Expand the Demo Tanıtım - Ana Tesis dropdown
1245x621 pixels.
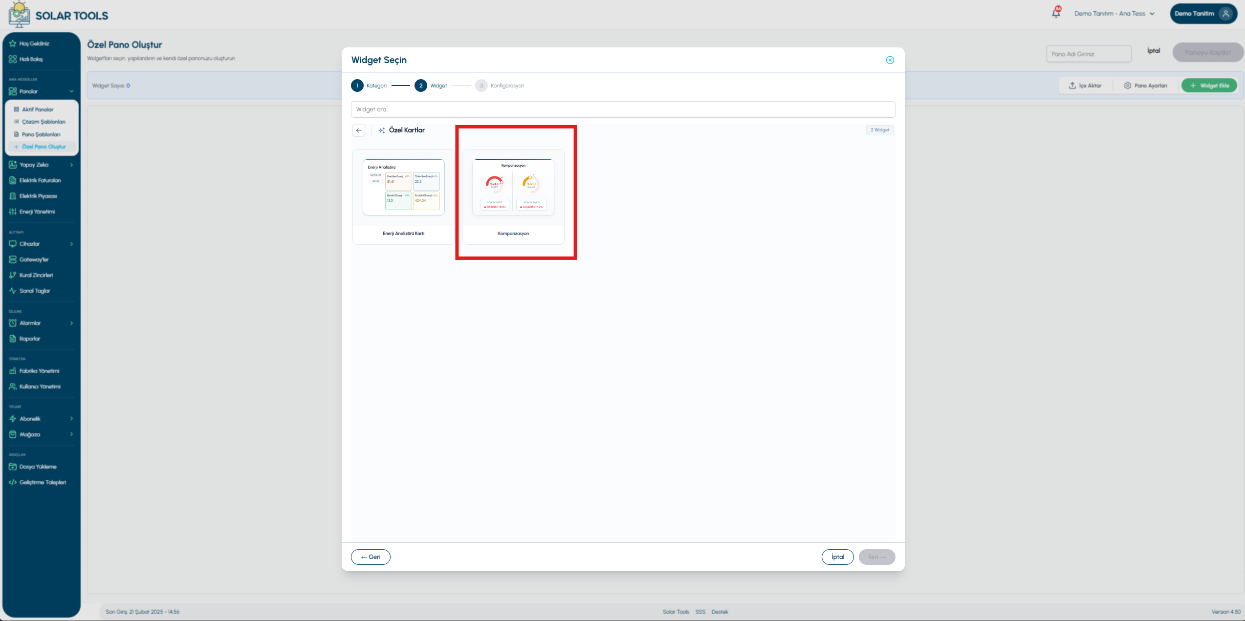coord(1114,14)
